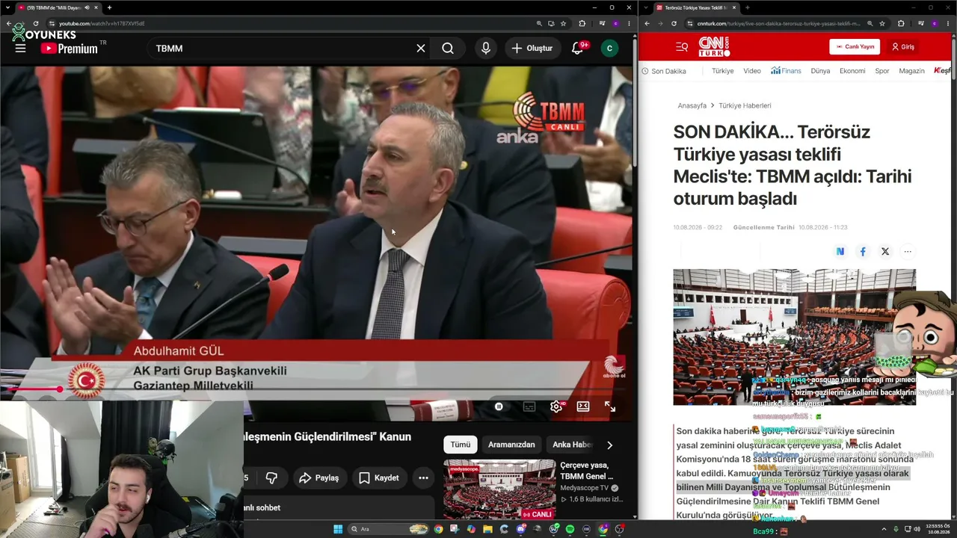Pause the live video

pyautogui.click(x=499, y=406)
